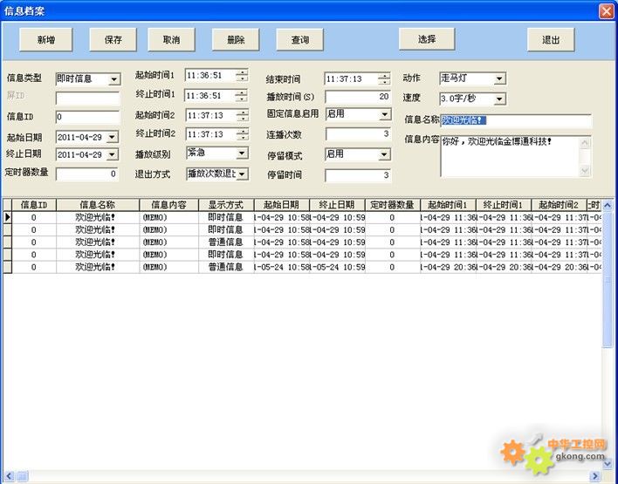Expand the 动作 dropdown showing 走马灯
Screen dimensions: 618x484
pyautogui.click(x=498, y=78)
